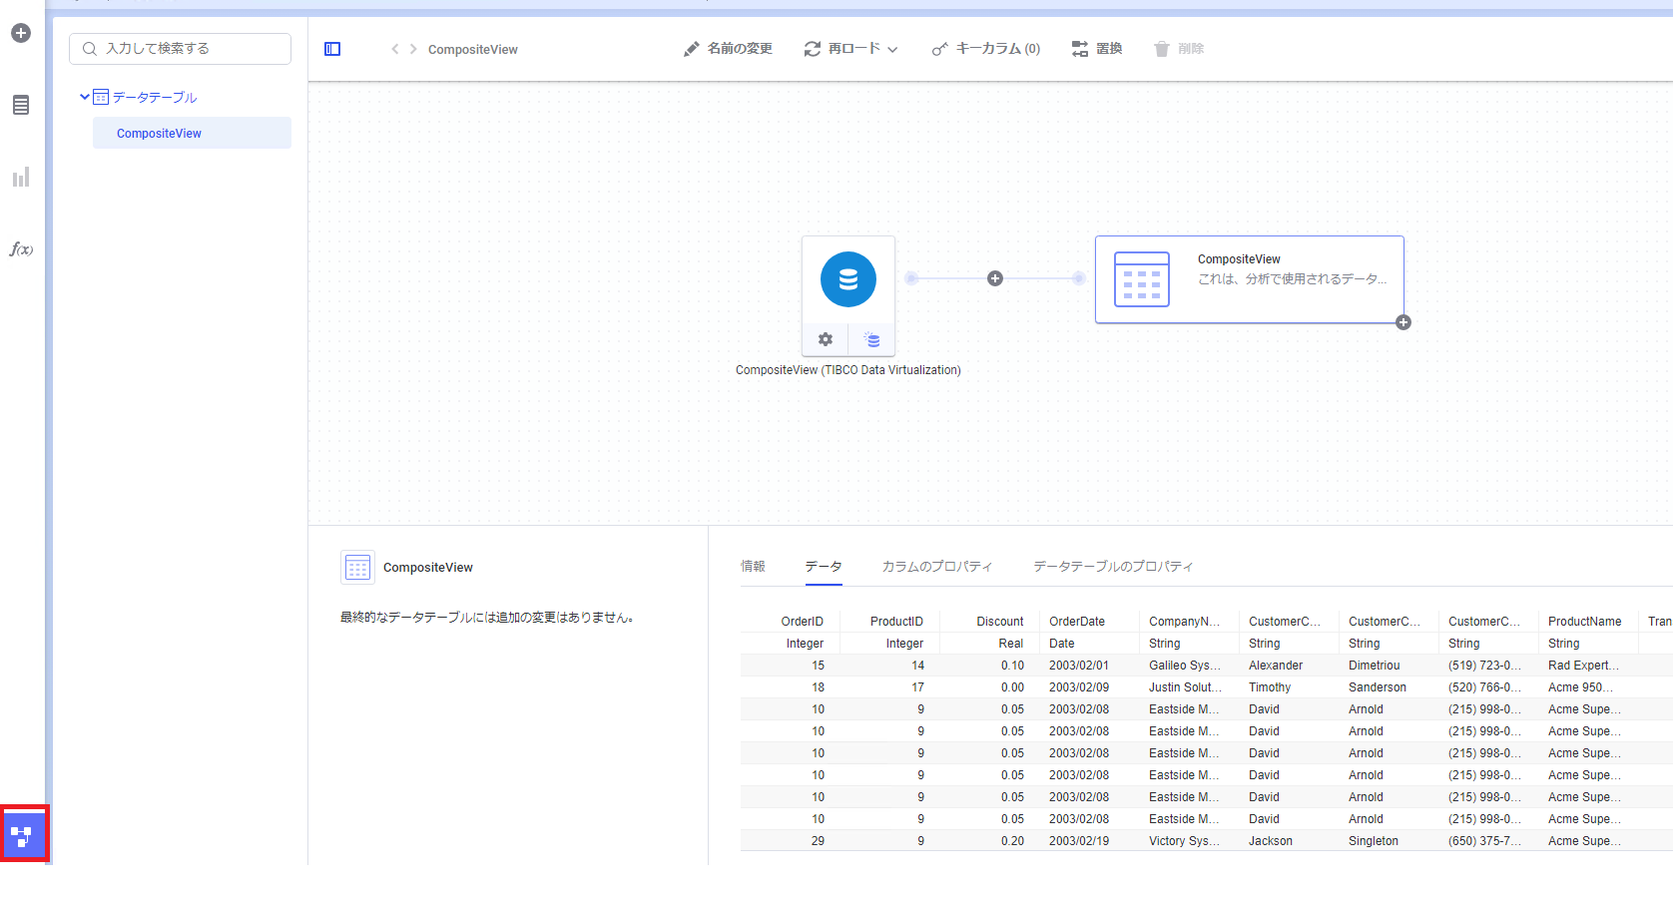Click the 'Jackson' cell

[1271, 841]
